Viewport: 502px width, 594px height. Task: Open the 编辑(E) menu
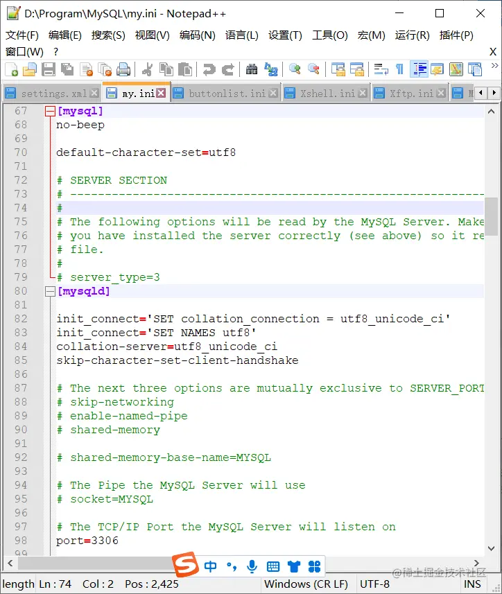pyautogui.click(x=65, y=35)
